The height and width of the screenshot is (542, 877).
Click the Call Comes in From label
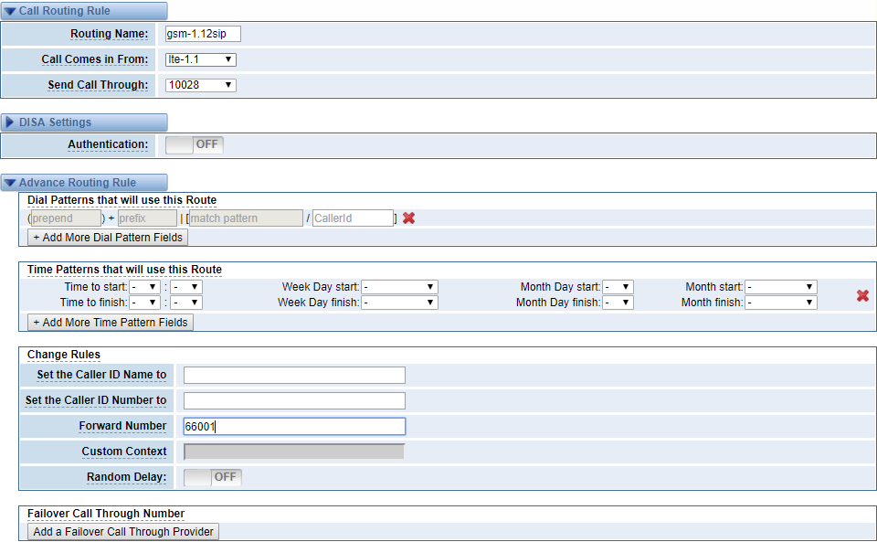(x=94, y=59)
